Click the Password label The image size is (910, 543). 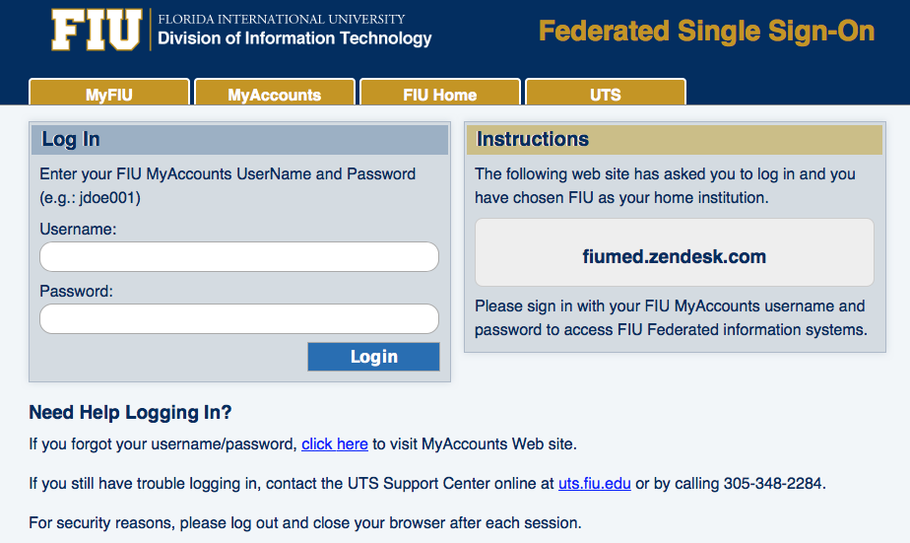77,292
